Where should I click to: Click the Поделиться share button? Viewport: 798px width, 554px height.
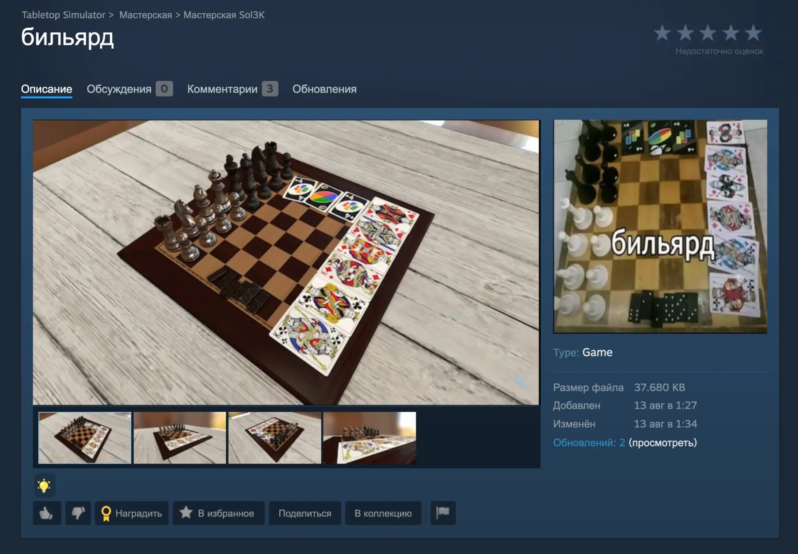[305, 513]
